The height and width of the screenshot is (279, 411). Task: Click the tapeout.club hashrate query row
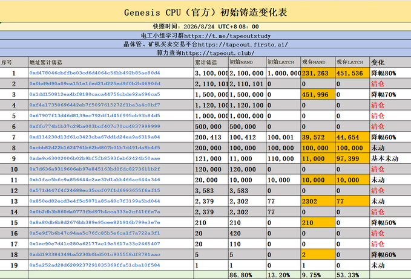(x=206, y=53)
